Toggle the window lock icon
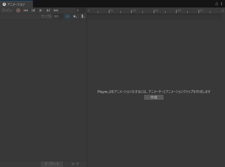The height and width of the screenshot is (167, 225). [x=216, y=4]
